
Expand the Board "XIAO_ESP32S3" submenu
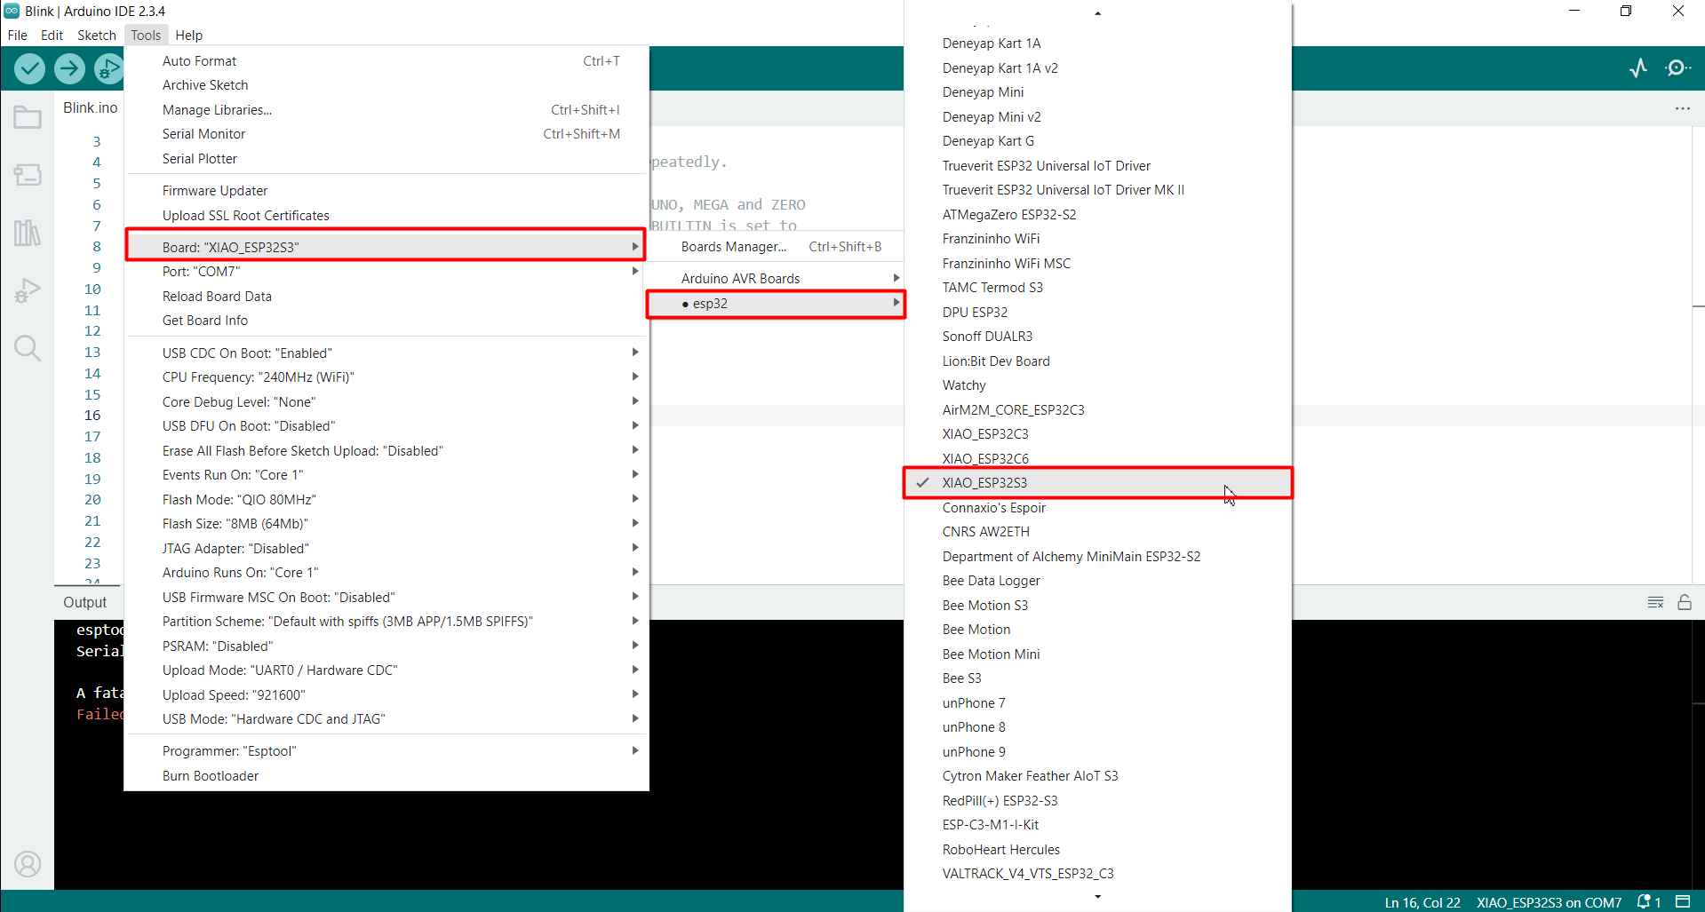(386, 247)
